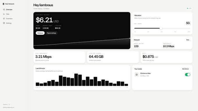Click the 159 nodes online value

(x=136, y=46)
